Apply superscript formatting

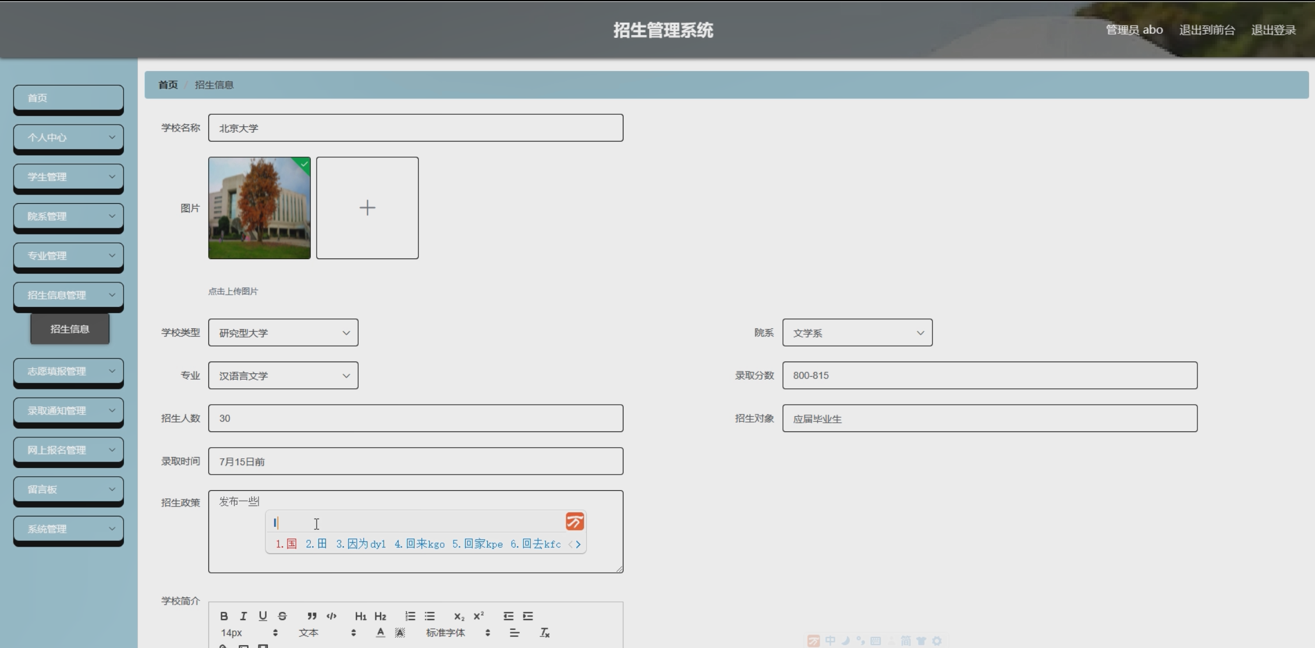478,616
